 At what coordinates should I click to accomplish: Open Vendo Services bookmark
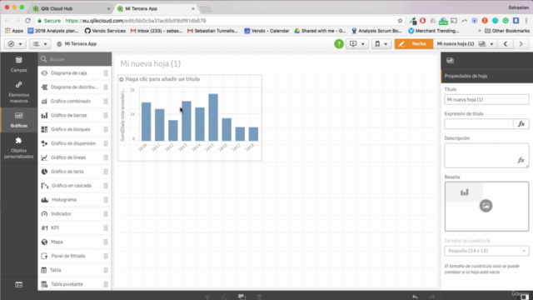coord(105,31)
